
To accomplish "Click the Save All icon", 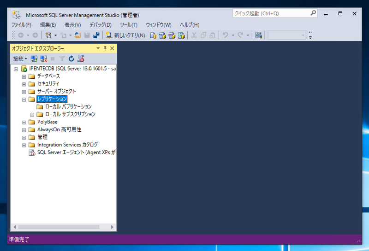I will pos(96,35).
